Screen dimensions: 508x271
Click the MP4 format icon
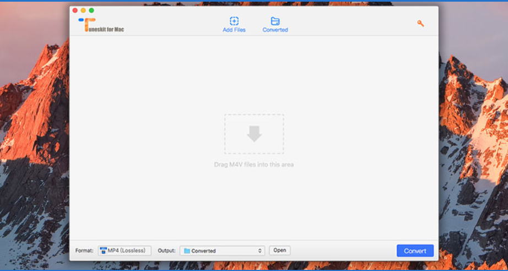[104, 251]
